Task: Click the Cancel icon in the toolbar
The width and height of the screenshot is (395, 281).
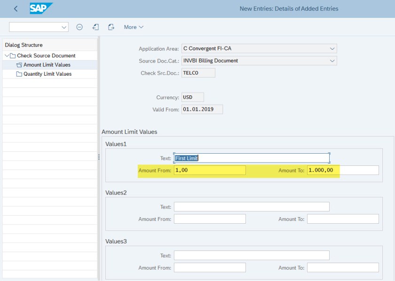Action: click(111, 27)
